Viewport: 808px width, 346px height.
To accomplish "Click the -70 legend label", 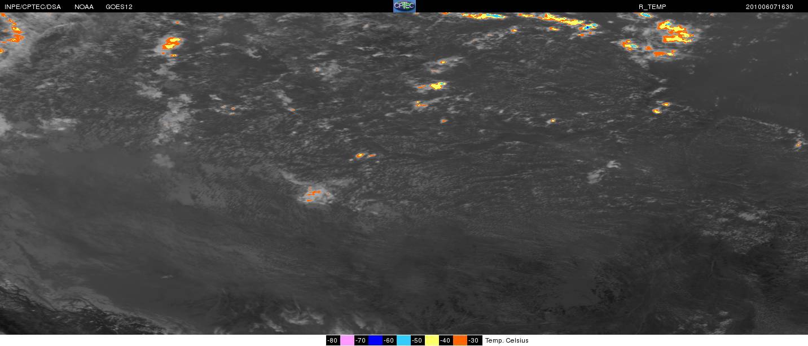I will pos(361,340).
